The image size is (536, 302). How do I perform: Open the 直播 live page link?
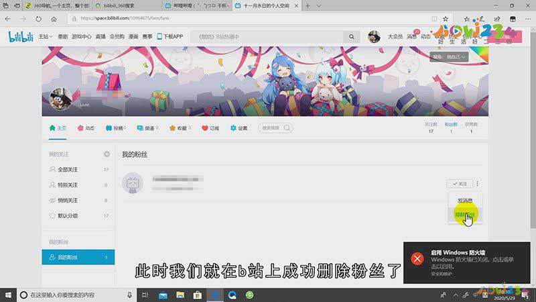(x=100, y=36)
